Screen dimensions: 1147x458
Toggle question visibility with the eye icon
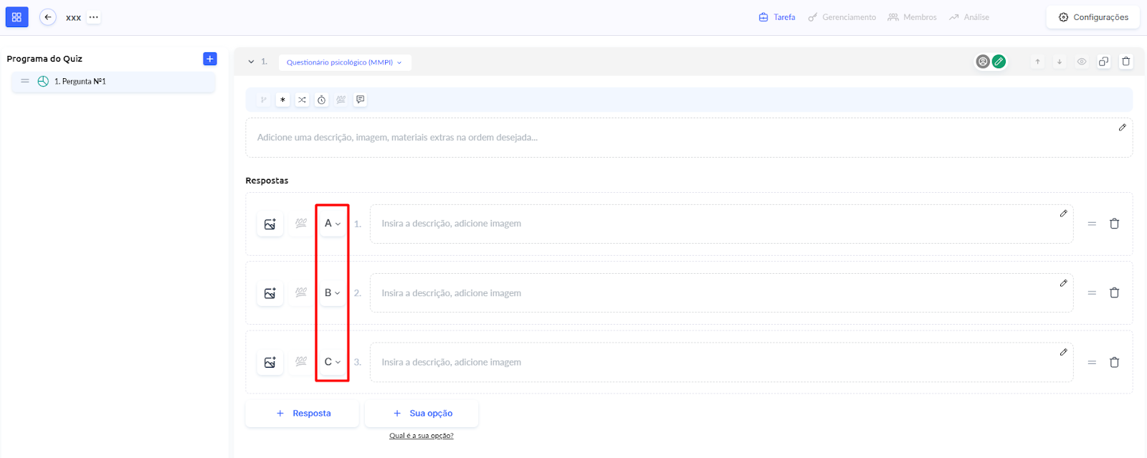[x=1081, y=62]
